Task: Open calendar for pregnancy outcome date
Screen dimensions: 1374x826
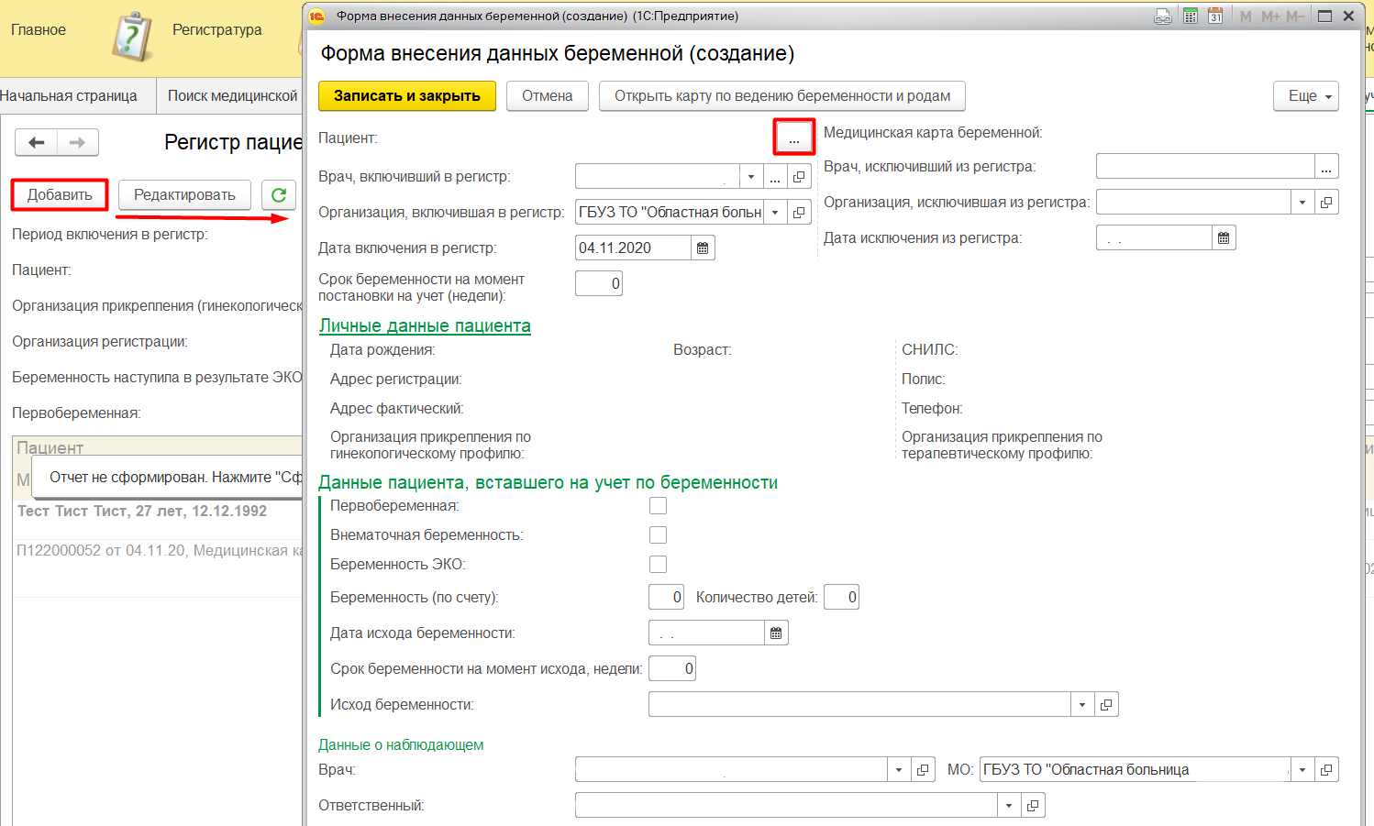Action: pyautogui.click(x=776, y=633)
